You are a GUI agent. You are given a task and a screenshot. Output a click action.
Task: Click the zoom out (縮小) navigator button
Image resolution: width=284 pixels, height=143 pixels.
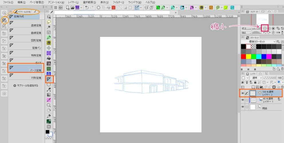(265, 28)
